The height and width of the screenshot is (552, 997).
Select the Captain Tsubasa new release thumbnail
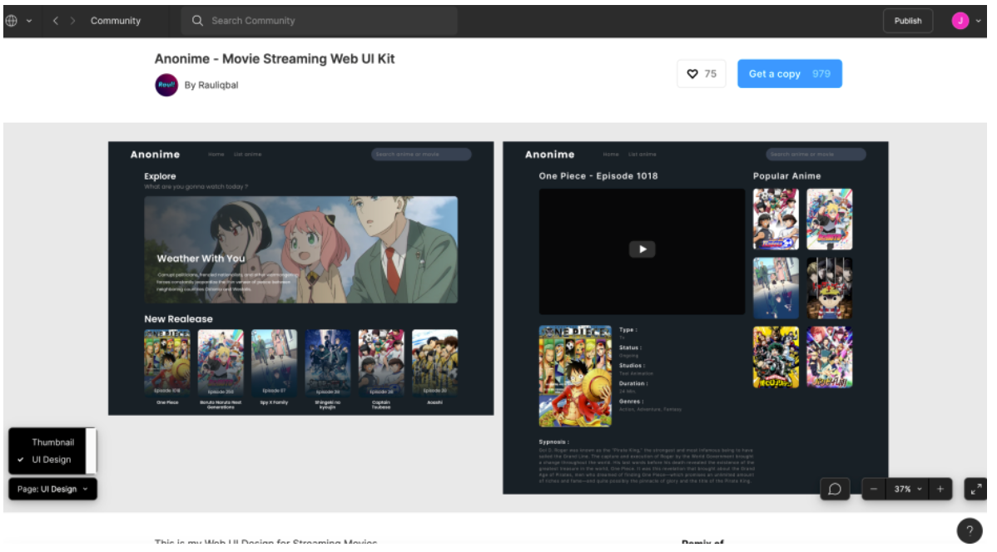[x=381, y=362]
